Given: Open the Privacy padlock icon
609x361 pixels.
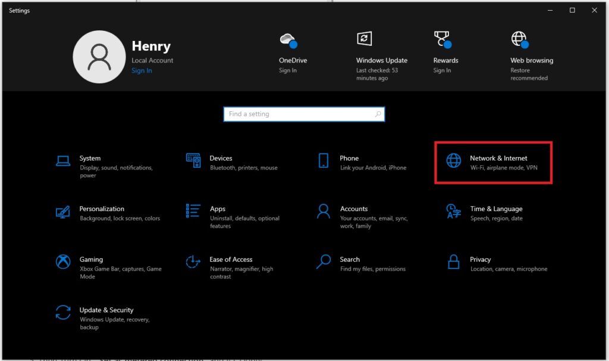Looking at the screenshot, I should tap(453, 262).
